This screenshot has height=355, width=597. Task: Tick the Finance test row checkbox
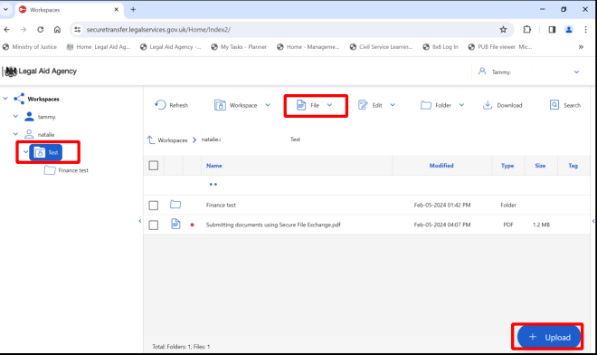[x=154, y=206]
